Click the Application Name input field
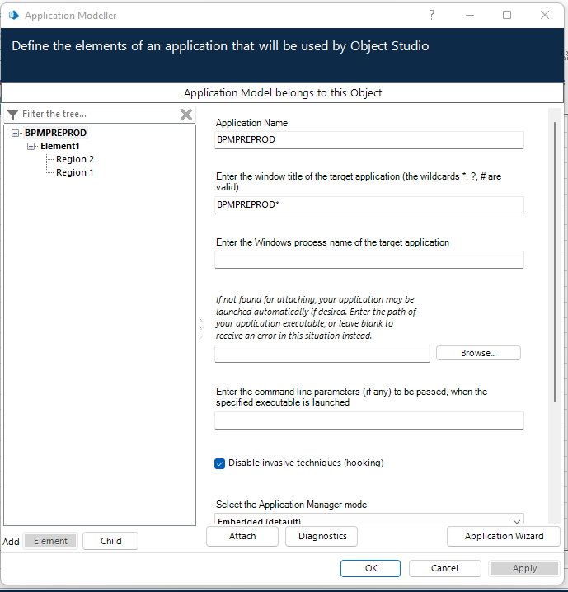The height and width of the screenshot is (592, 568). pos(369,139)
